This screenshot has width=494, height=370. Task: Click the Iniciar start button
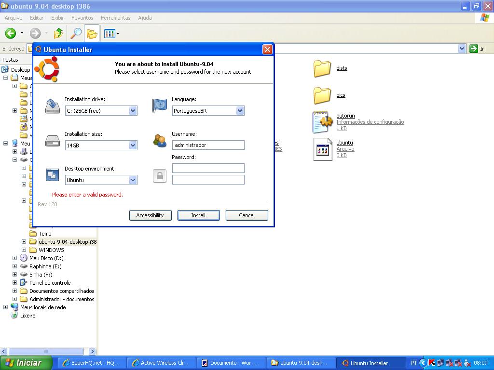tap(26, 363)
